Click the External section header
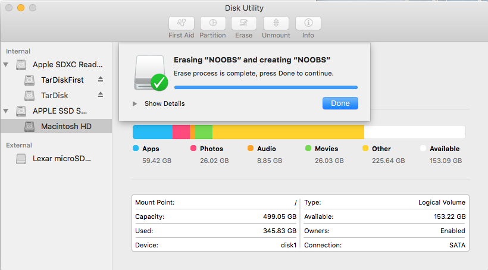 point(19,145)
